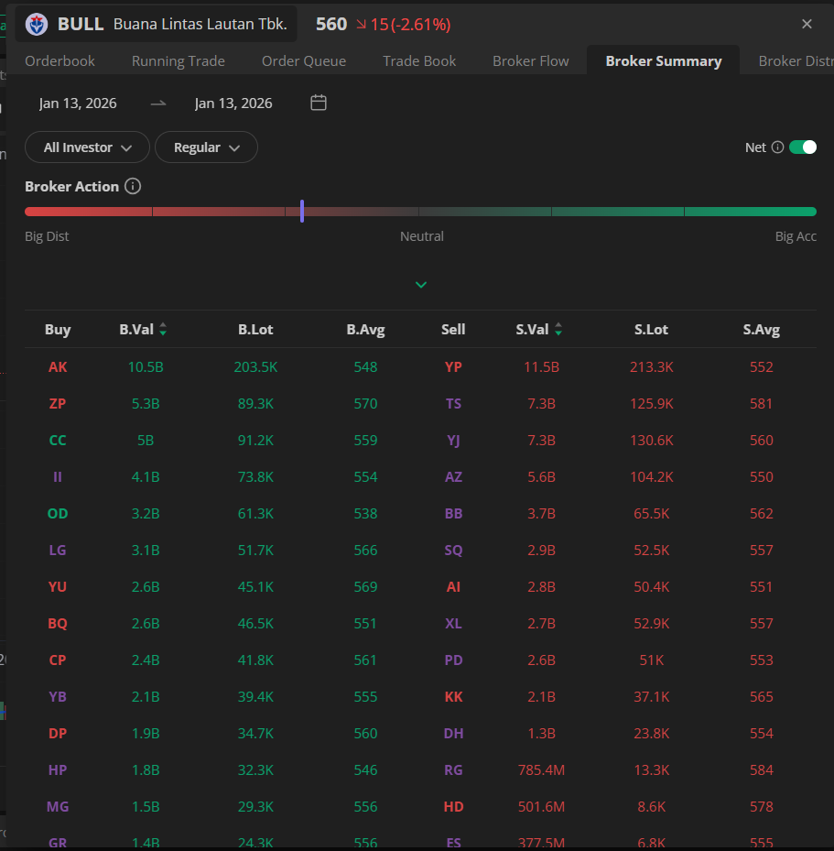Open the Running Trade tab
Viewport: 834px width, 851px height.
[178, 61]
